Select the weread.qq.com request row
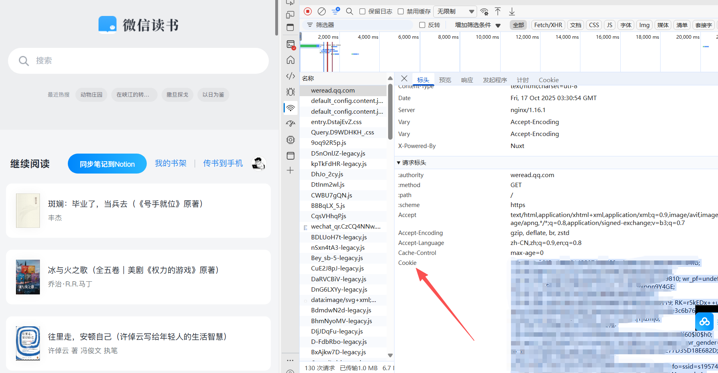Image resolution: width=718 pixels, height=373 pixels. [x=343, y=91]
